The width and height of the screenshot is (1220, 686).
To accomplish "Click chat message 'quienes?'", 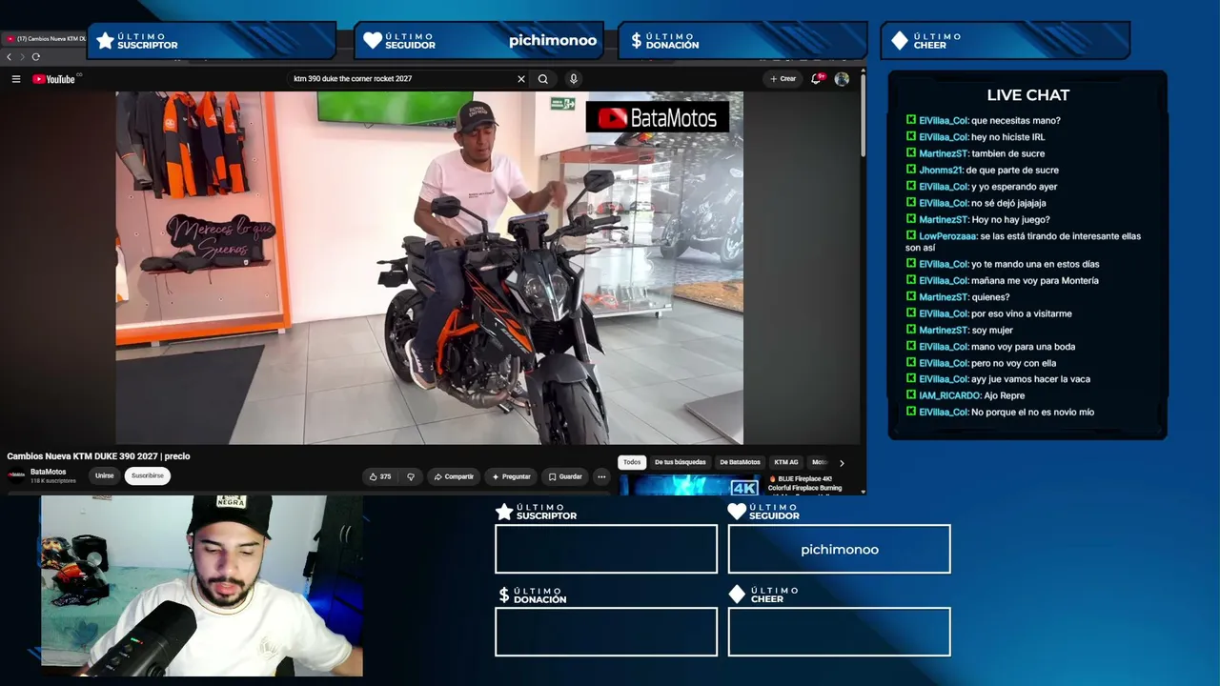I will tap(990, 297).
